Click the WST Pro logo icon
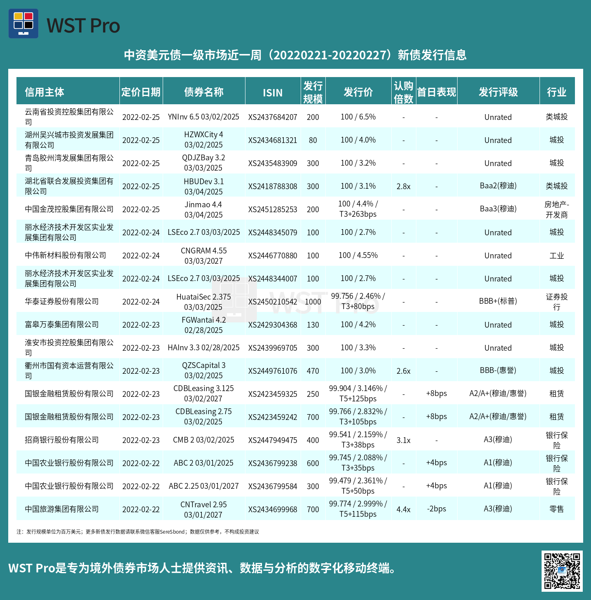The image size is (591, 600). (23, 23)
